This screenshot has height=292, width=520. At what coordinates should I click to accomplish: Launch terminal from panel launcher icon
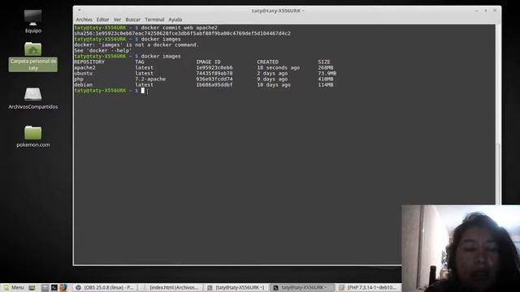pos(54,288)
